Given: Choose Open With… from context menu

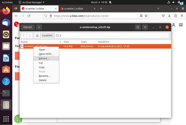Looking at the screenshot, I should pos(46,54).
